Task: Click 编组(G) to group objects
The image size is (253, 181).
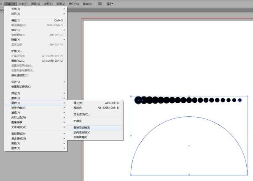Action: pos(16,20)
